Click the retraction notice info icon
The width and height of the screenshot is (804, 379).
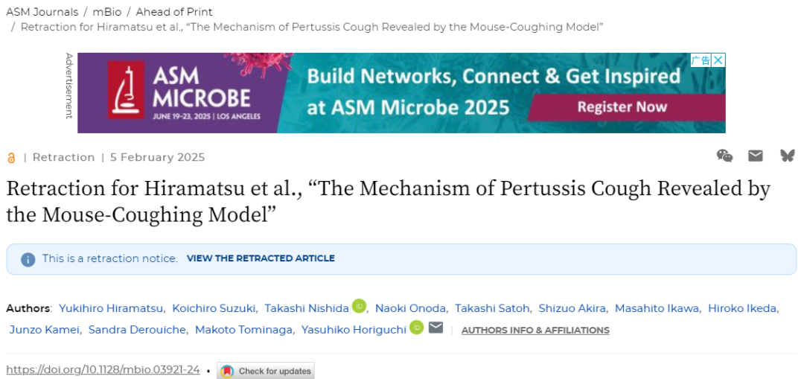(x=28, y=259)
